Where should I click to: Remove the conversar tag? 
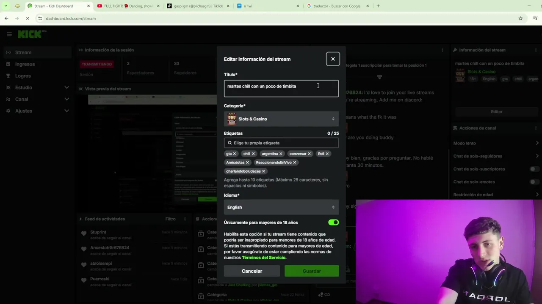(309, 154)
